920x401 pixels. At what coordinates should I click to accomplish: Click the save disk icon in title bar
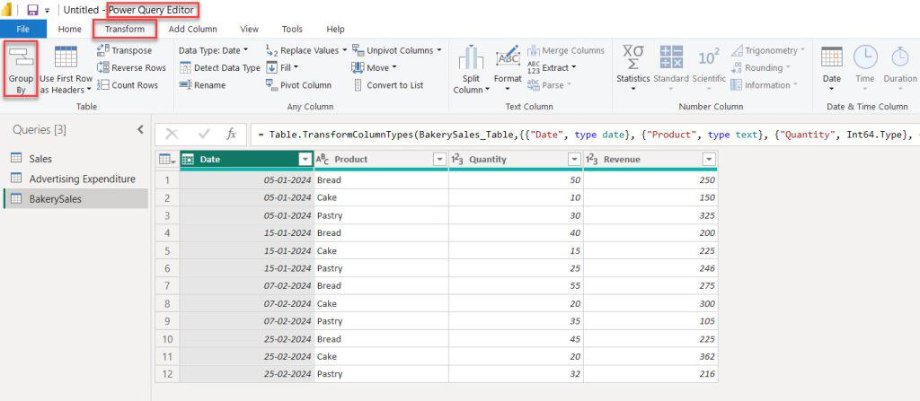(x=33, y=10)
